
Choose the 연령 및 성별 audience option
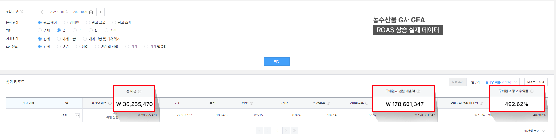tap(97, 47)
